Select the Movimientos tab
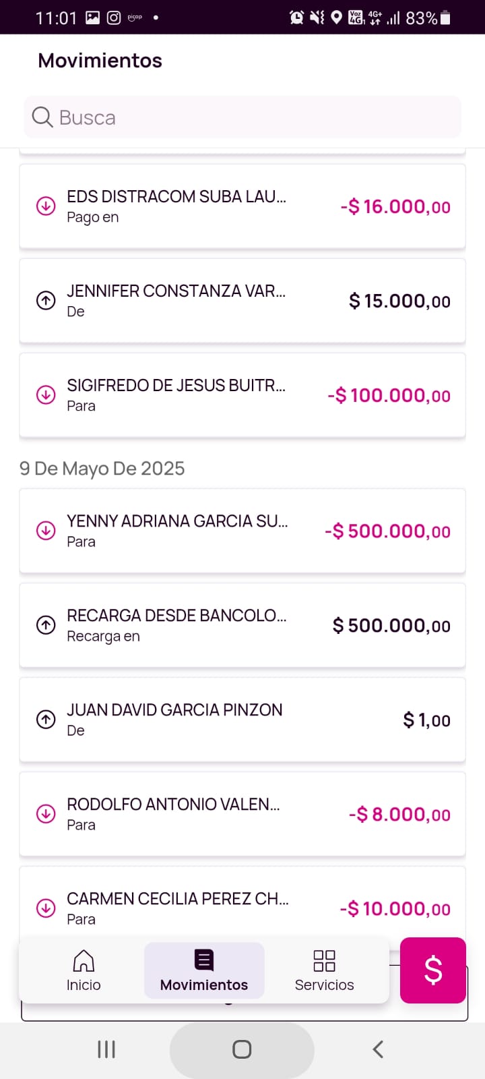Screen dimensions: 485x1079 pyautogui.click(x=204, y=970)
